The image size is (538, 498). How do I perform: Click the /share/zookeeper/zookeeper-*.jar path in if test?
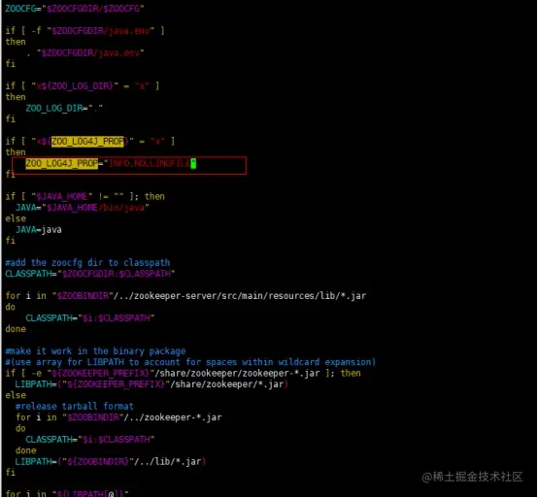coord(237,373)
